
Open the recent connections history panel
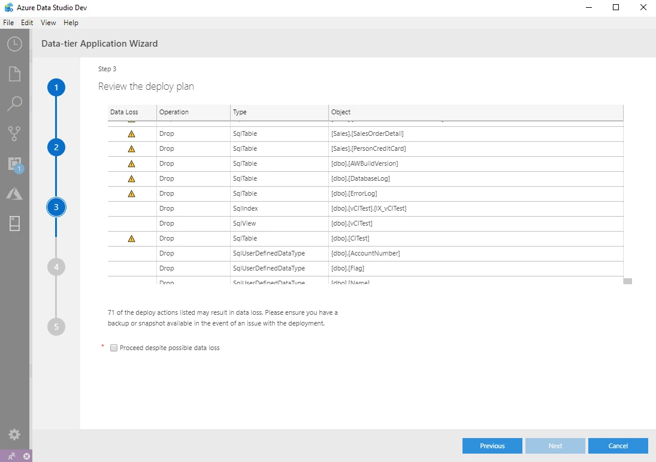coord(14,44)
